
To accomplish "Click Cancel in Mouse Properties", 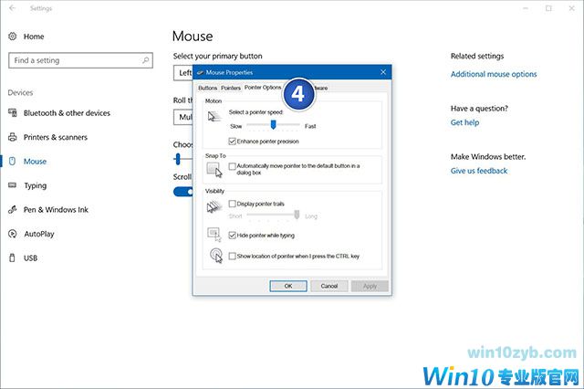I will click(x=329, y=286).
